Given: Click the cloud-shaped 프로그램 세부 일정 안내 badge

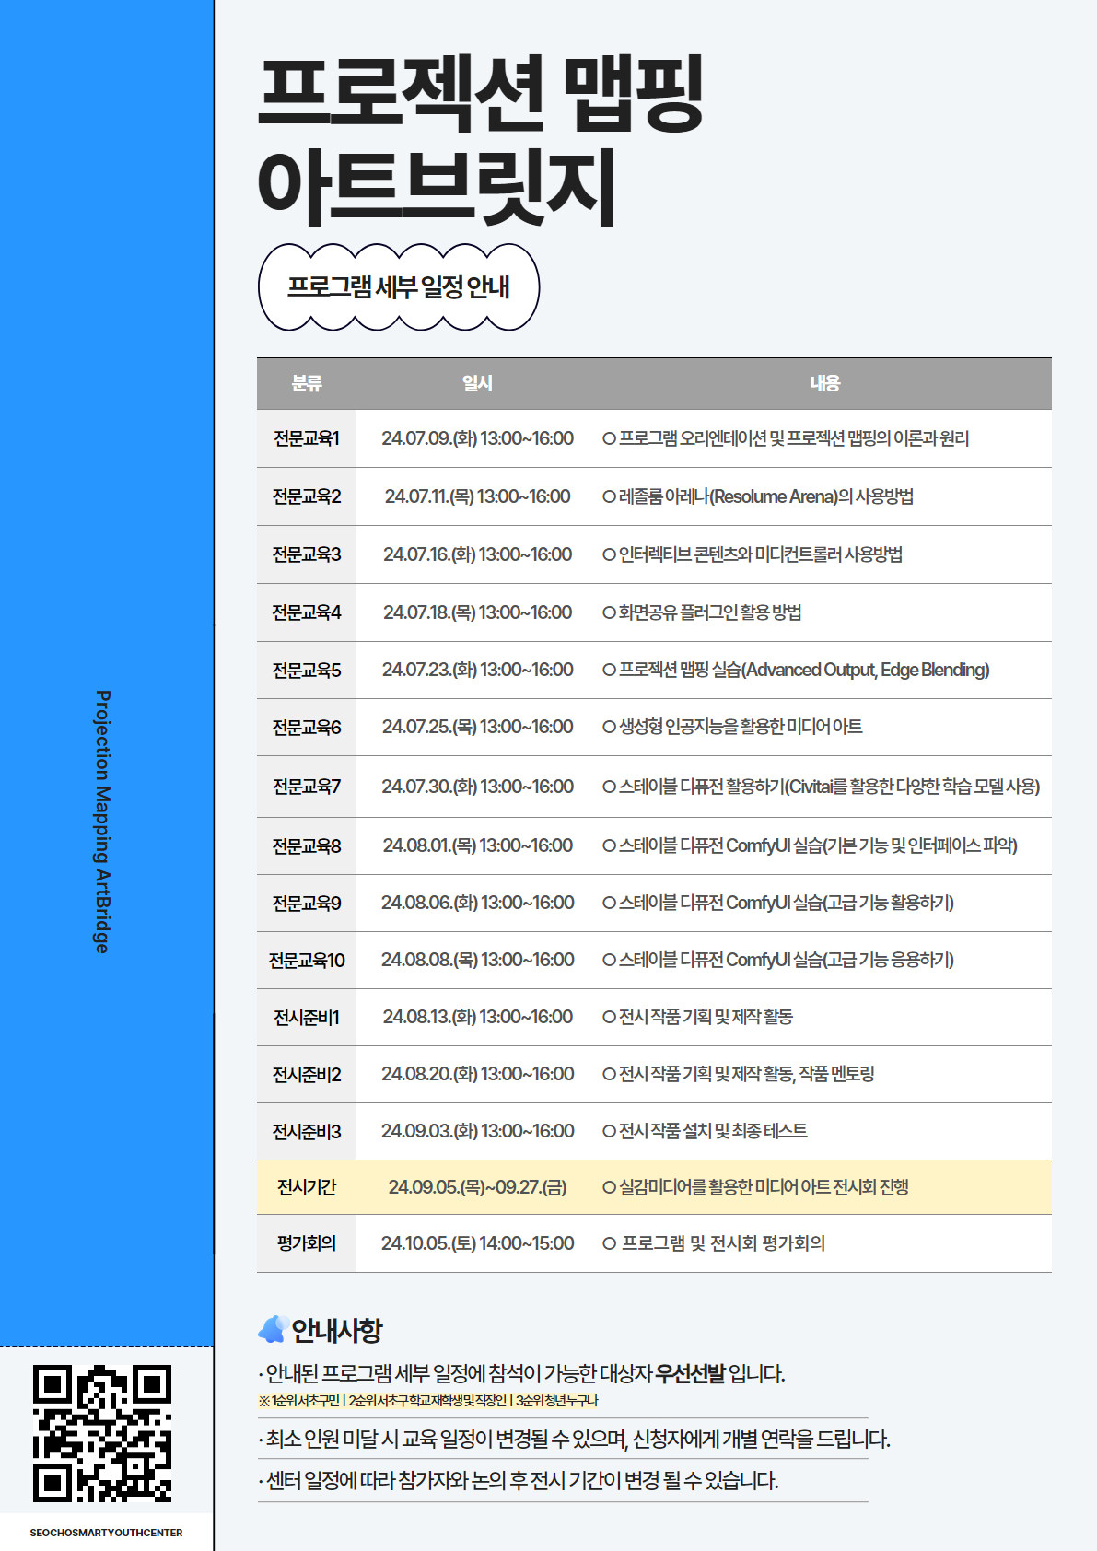Looking at the screenshot, I should coord(398,287).
